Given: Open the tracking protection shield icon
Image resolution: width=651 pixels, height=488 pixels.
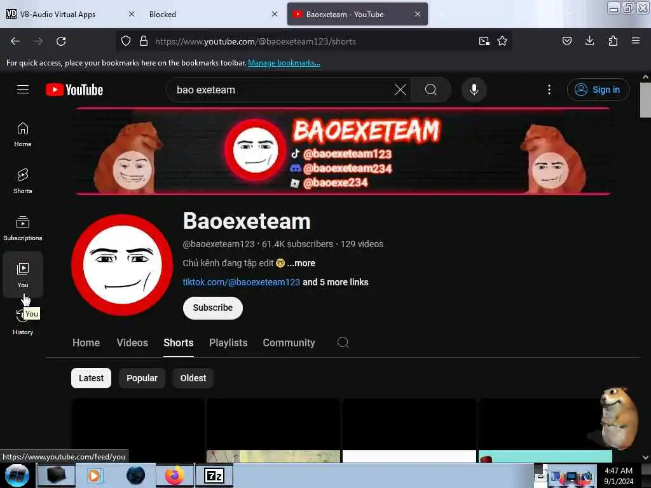Looking at the screenshot, I should (x=126, y=41).
